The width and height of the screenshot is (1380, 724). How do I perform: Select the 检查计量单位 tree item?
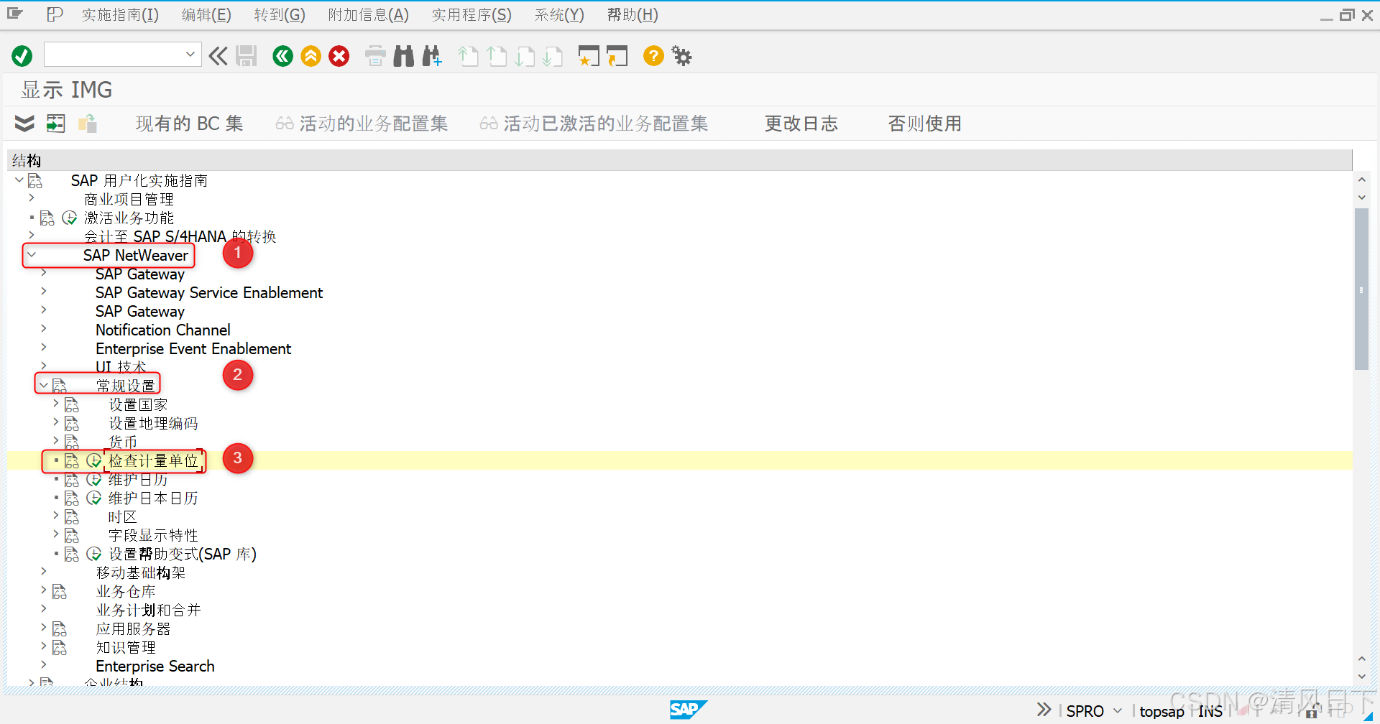point(153,460)
